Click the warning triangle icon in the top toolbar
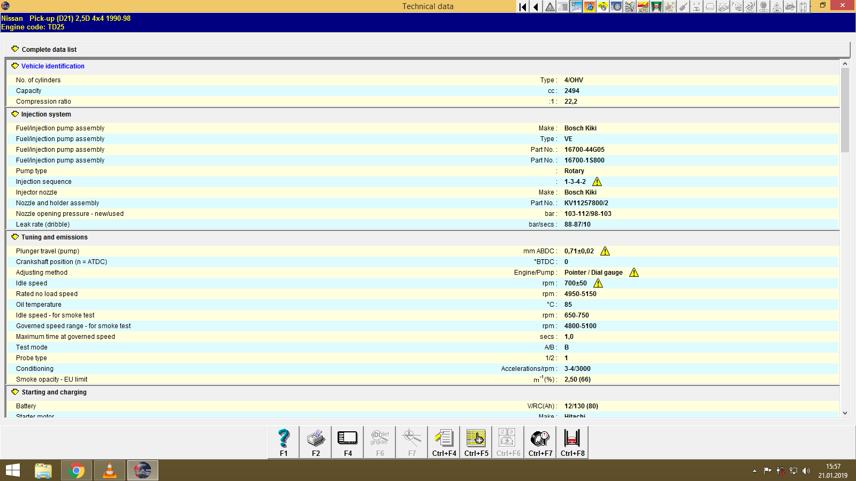Screen dimensions: 856x481 click(549, 7)
